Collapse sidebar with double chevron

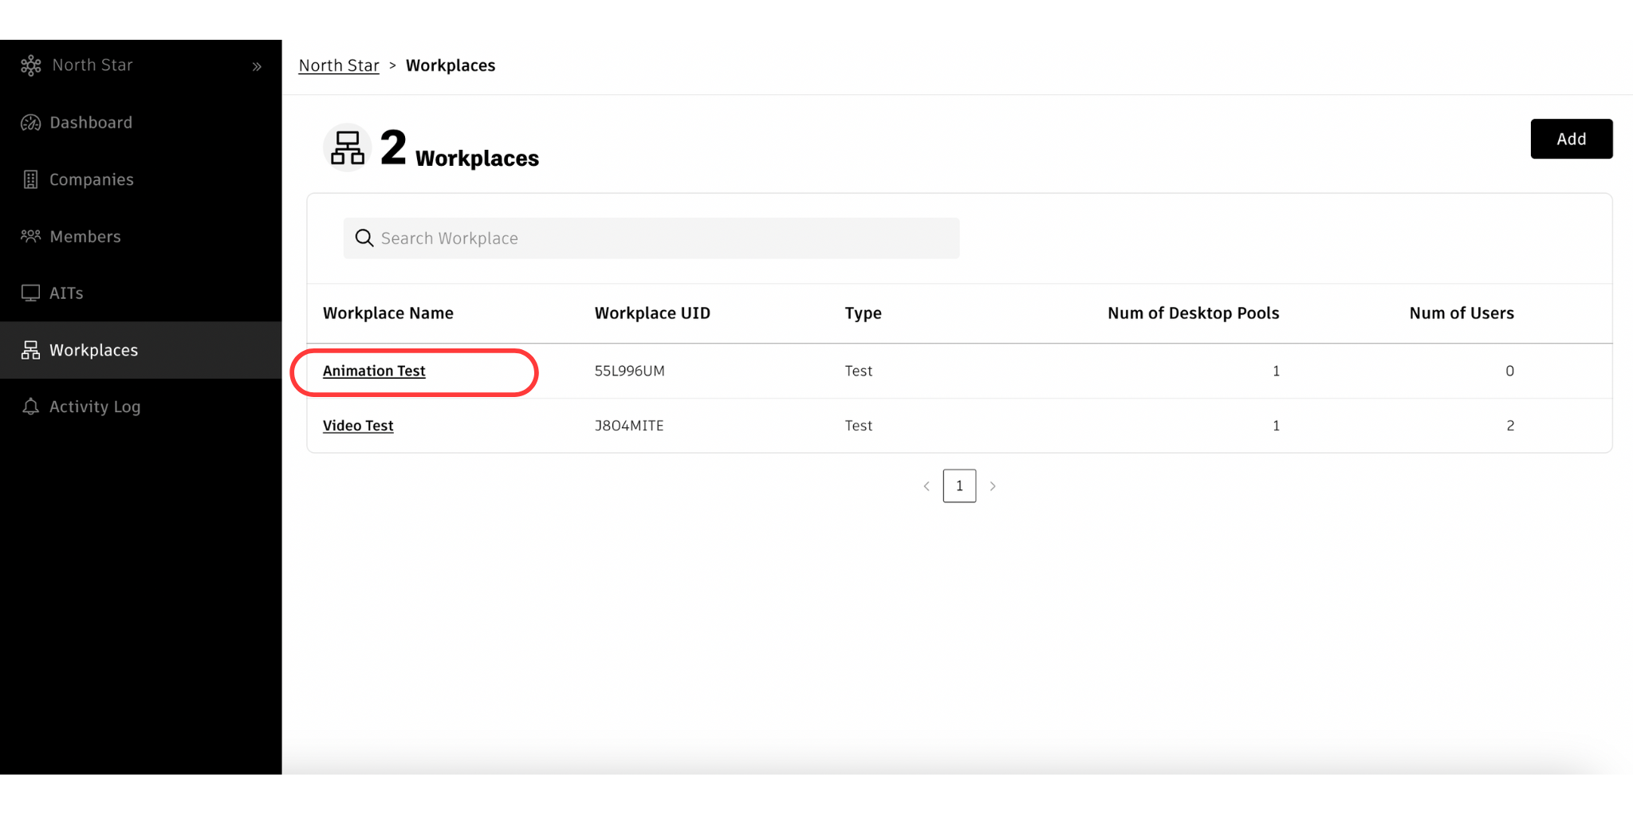(257, 66)
